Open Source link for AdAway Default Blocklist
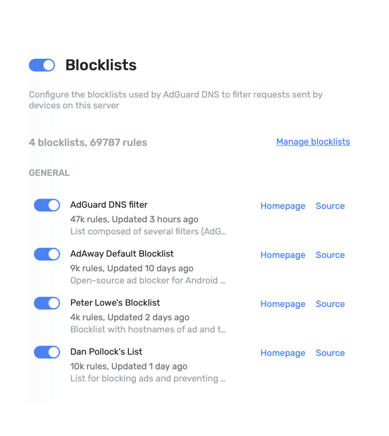 pyautogui.click(x=330, y=255)
